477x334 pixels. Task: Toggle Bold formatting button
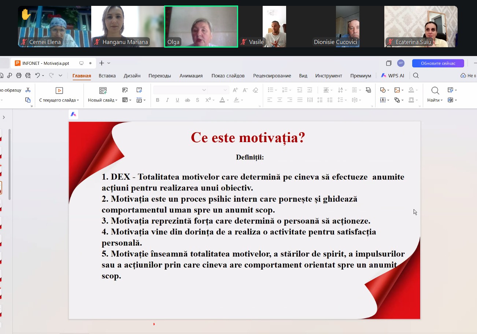(158, 100)
